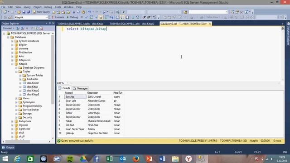Image resolution: width=290 pixels, height=163 pixels.
Task: Switch to the dbo.Kitap2 document tab
Action: pyautogui.click(x=132, y=24)
